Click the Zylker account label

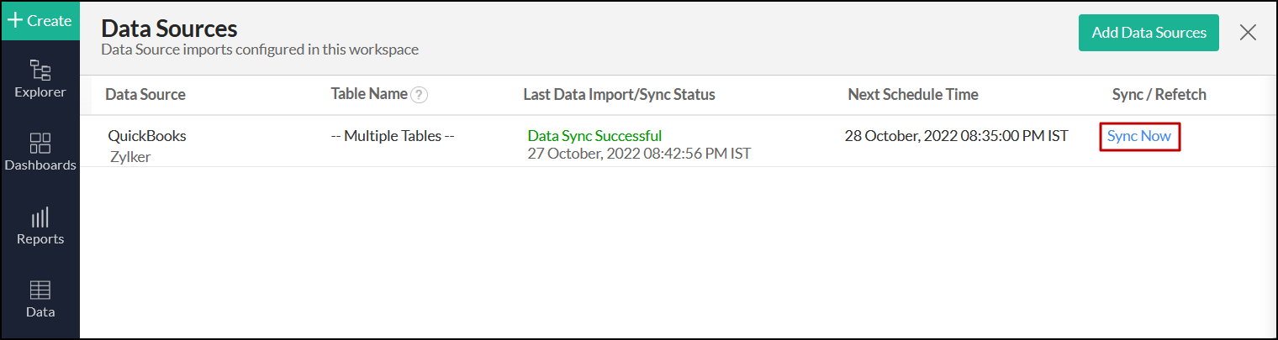[x=130, y=156]
